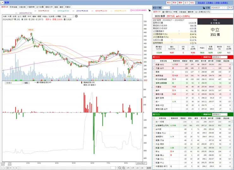This screenshot has width=234, height=170.
Task: Open the chart settings gear icon
Action: [76, 16]
